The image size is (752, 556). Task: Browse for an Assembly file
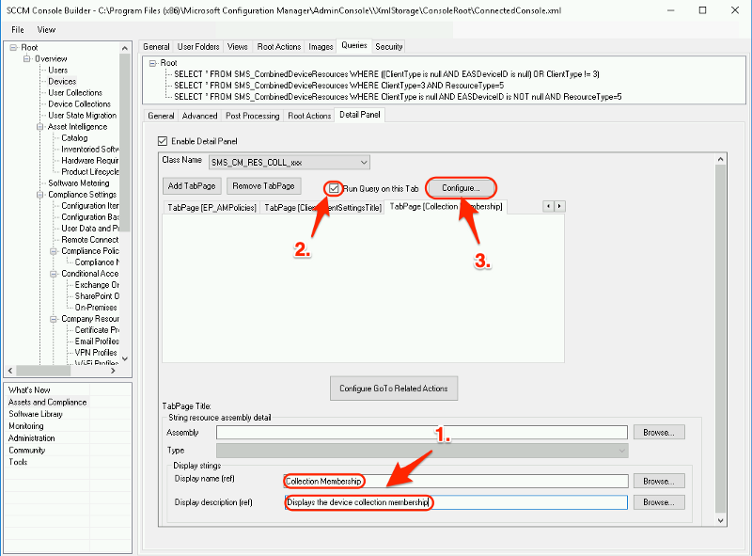[x=659, y=431]
